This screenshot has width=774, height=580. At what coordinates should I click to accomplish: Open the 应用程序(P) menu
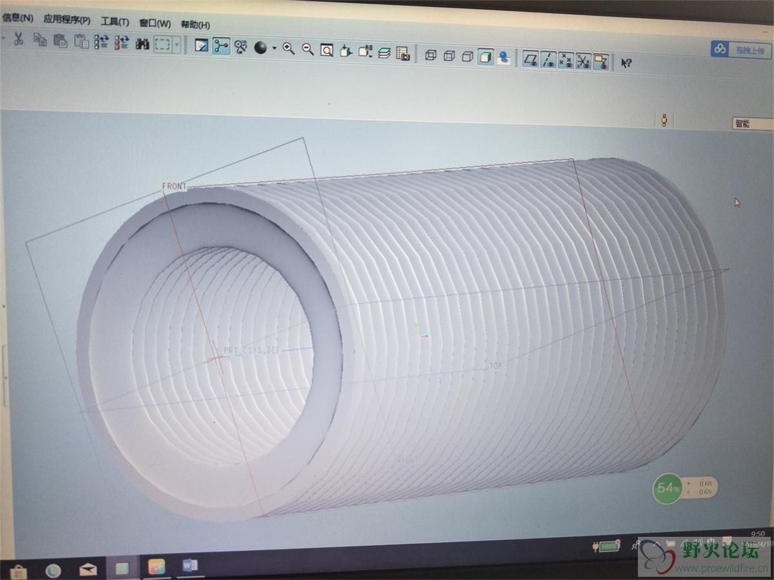coord(66,20)
